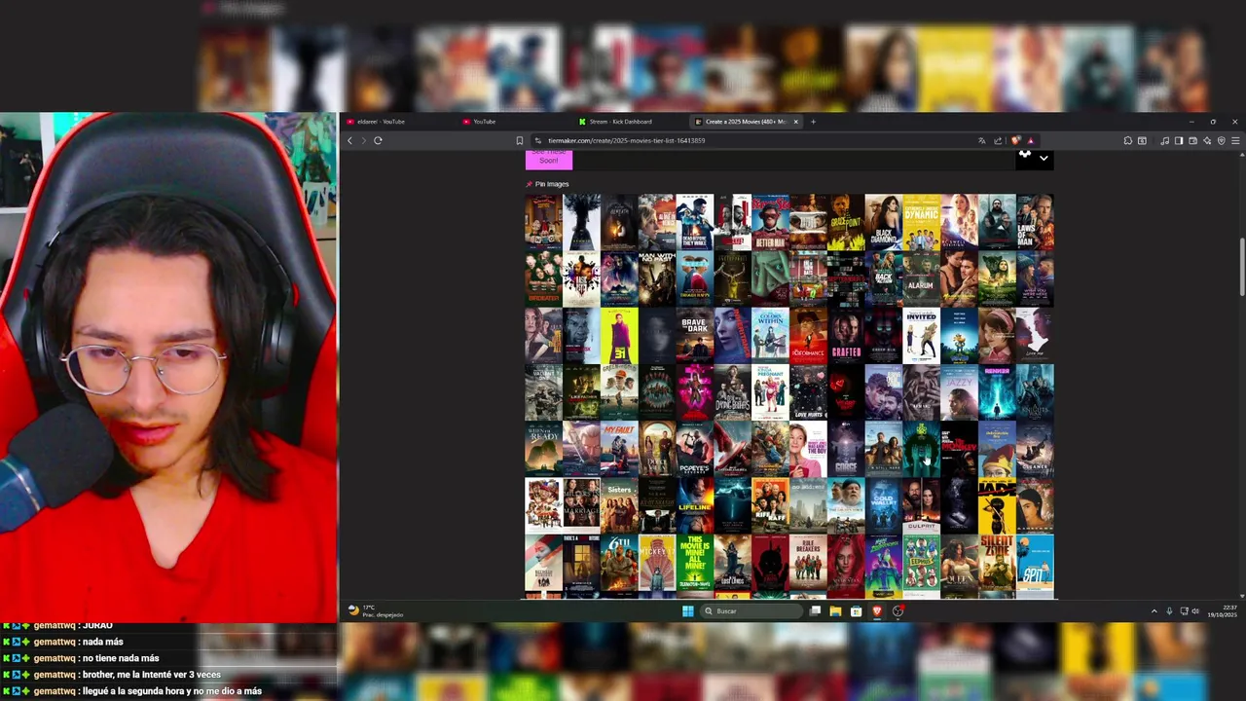This screenshot has width=1246, height=701.
Task: Select the Mickey 17 poster
Action: [656, 562]
